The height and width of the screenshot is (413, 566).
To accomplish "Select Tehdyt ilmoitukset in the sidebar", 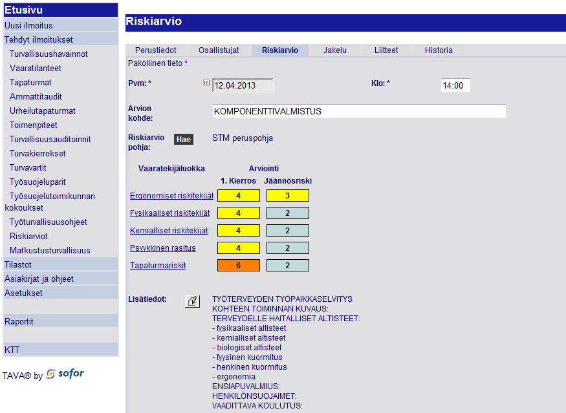I will click(61, 39).
